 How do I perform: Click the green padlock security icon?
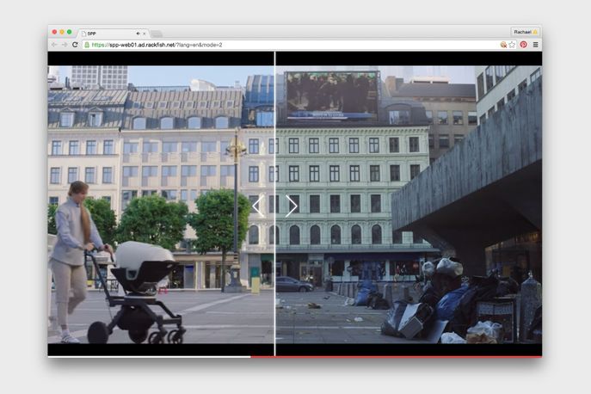(x=86, y=44)
